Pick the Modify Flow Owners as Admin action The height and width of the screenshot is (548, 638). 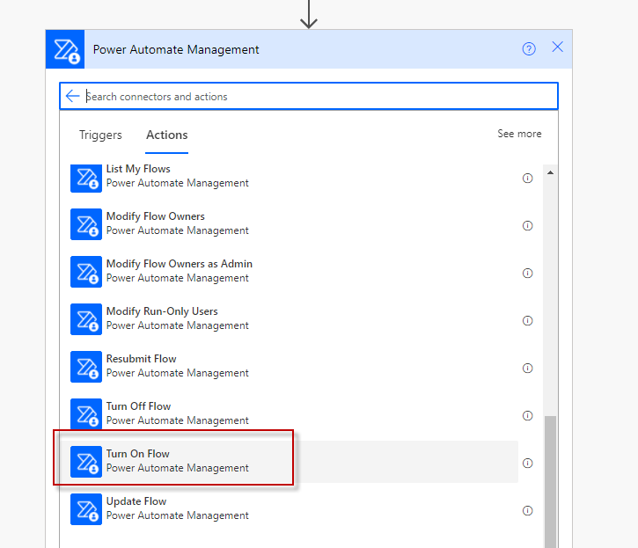(x=294, y=272)
